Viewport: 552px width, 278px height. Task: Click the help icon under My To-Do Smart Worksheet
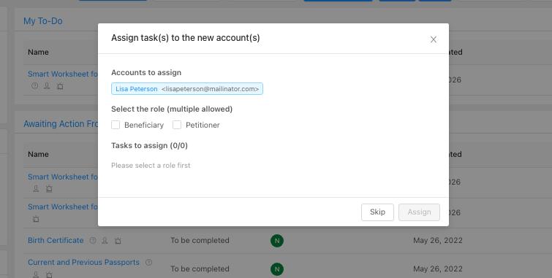click(34, 85)
